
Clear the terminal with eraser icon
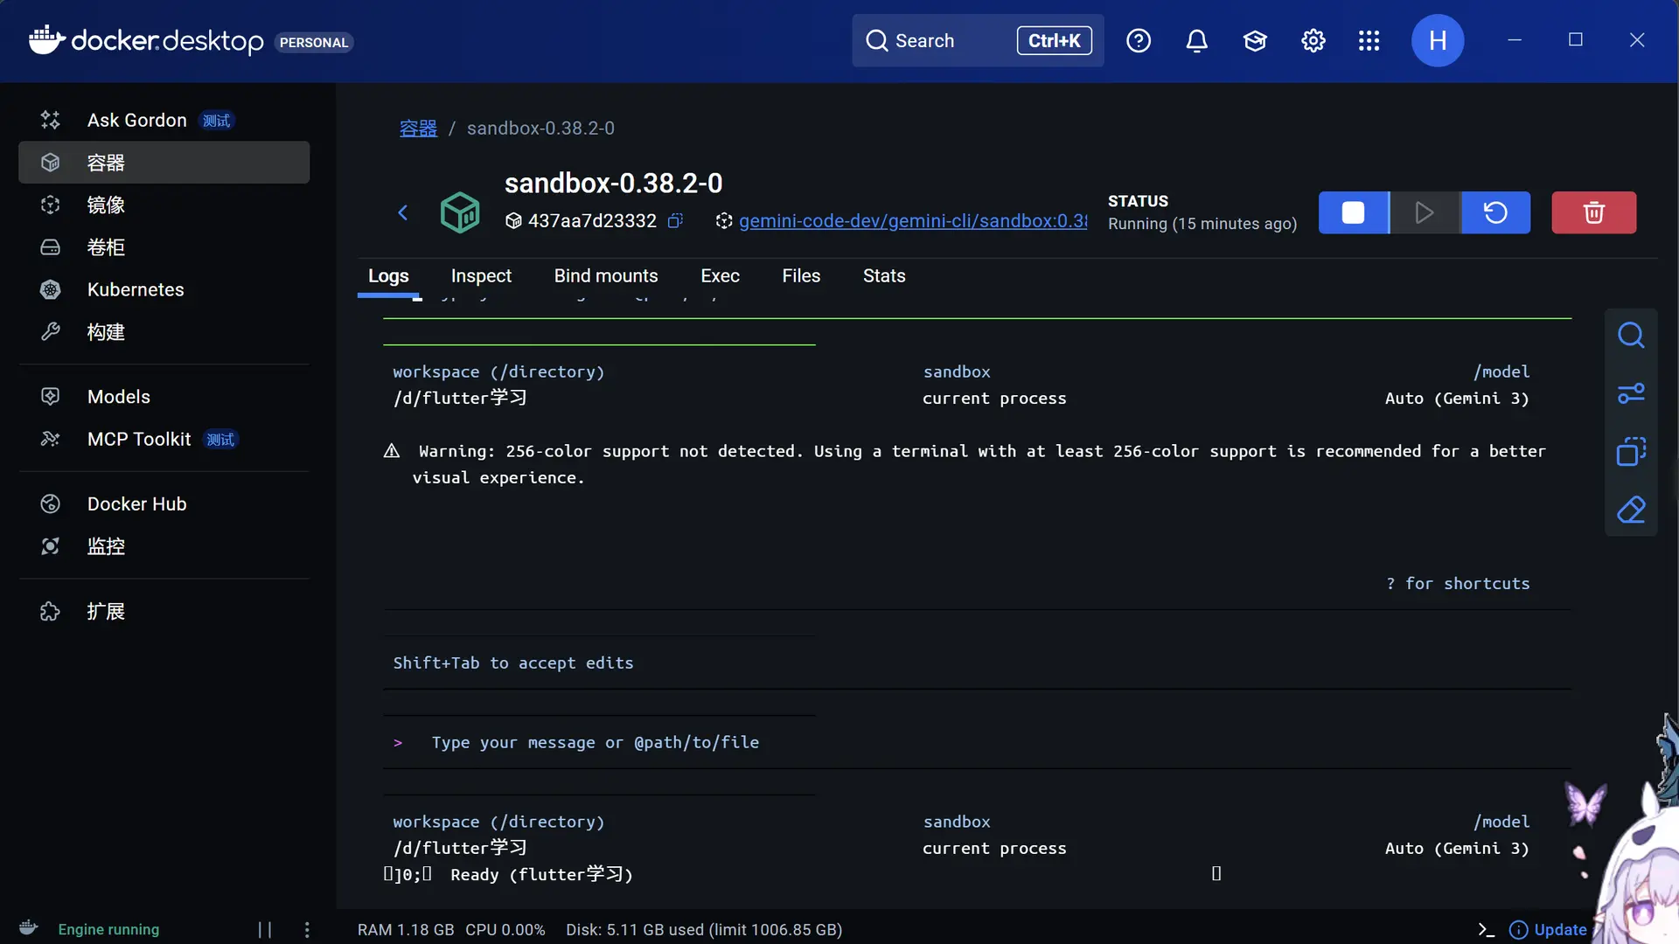coord(1631,510)
